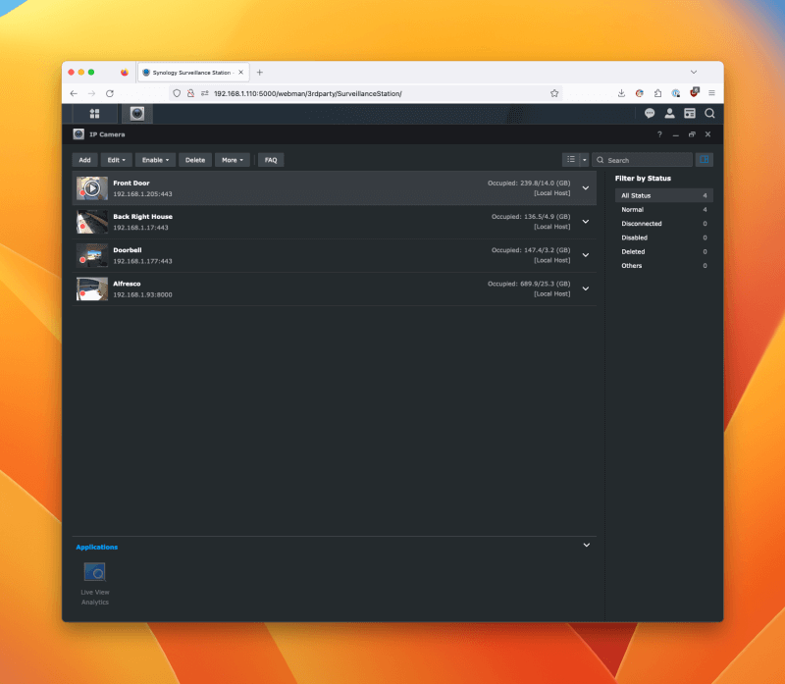Open the notifications chat bubble icon
The image size is (785, 684).
point(650,114)
